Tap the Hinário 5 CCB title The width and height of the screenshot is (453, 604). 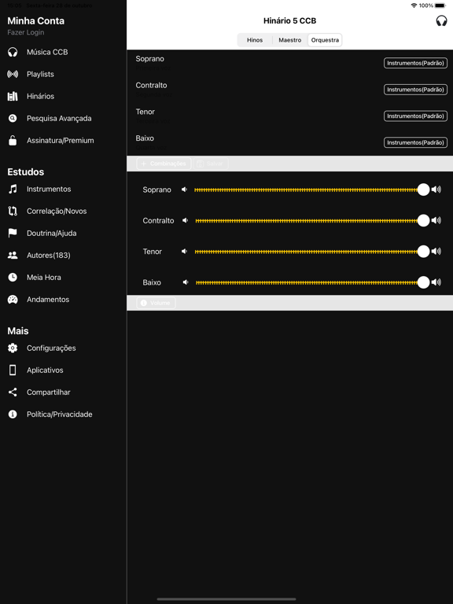pyautogui.click(x=289, y=20)
